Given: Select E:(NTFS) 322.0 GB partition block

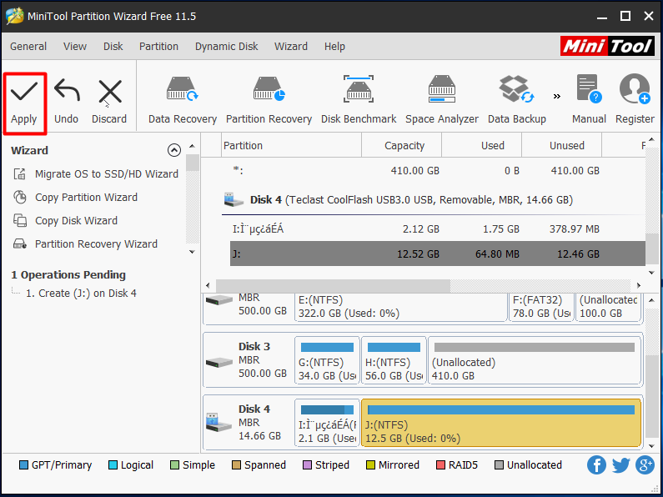Looking at the screenshot, I should coord(401,307).
